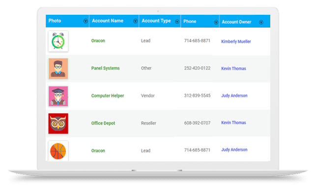
Task: Click phone number 608-392-0707
Action: (x=197, y=123)
